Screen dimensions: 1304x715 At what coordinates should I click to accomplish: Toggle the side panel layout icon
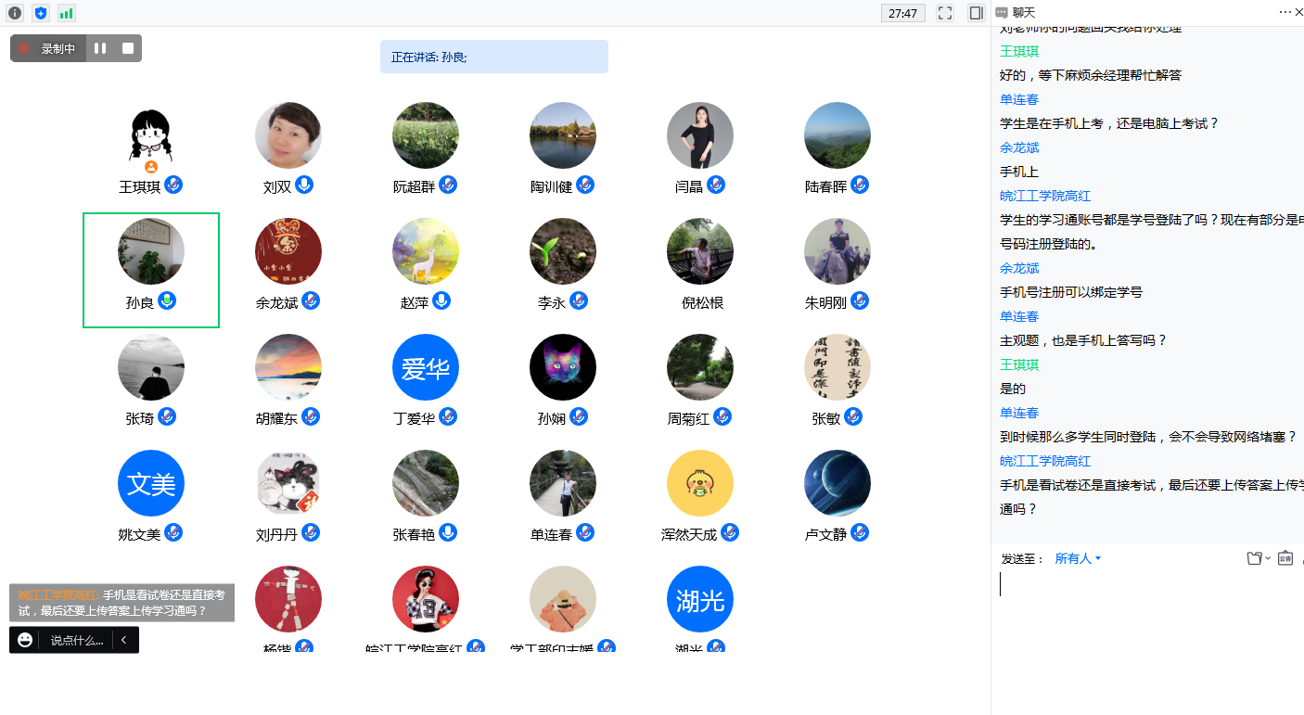pos(976,13)
